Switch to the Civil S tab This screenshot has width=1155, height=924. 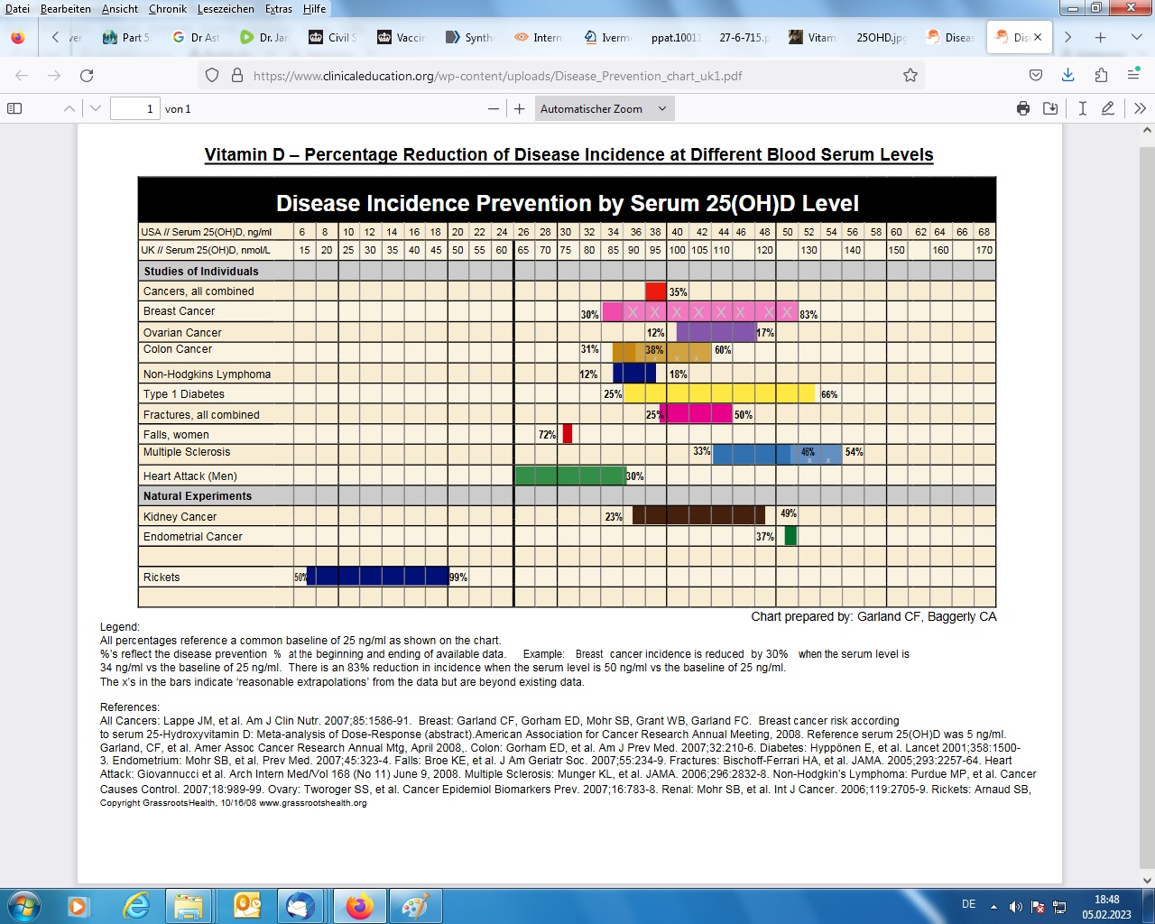tap(334, 38)
